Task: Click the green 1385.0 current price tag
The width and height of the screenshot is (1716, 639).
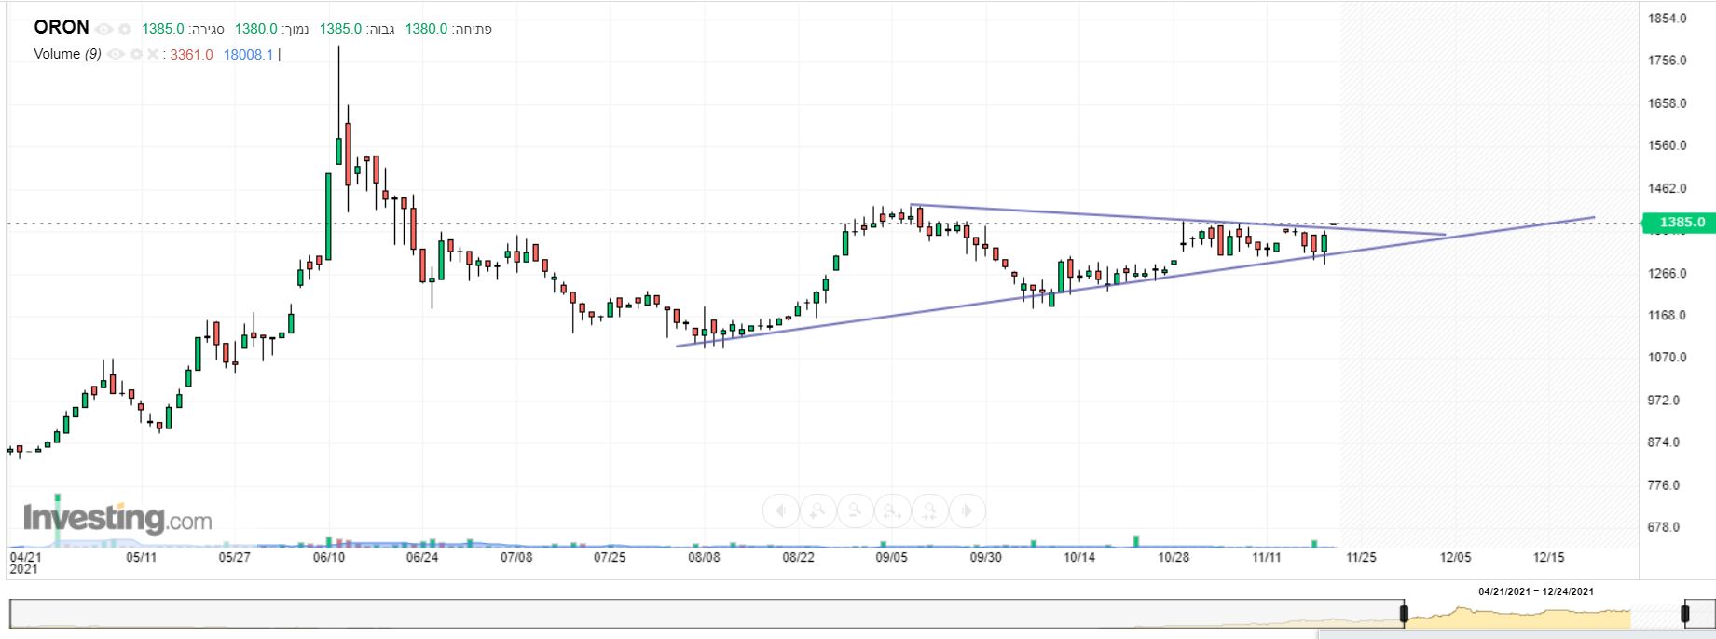Action: pos(1682,223)
